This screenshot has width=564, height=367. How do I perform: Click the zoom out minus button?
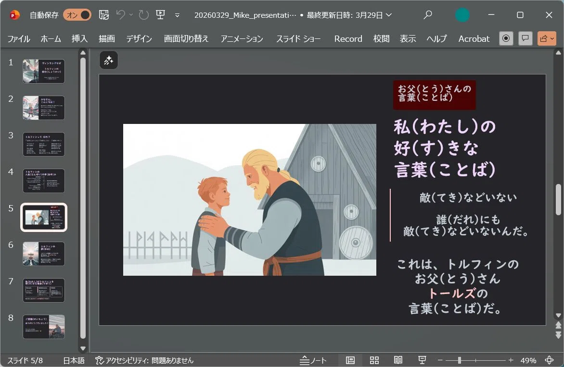click(440, 360)
